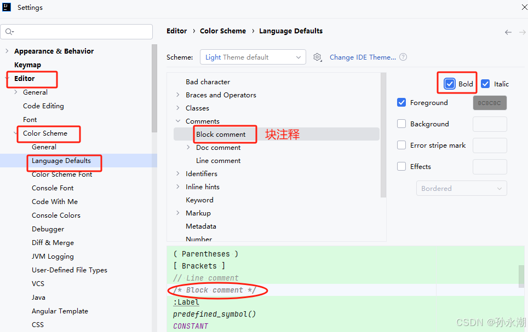Image resolution: width=528 pixels, height=332 pixels.
Task: Click the Background color box
Action: pyautogui.click(x=490, y=124)
